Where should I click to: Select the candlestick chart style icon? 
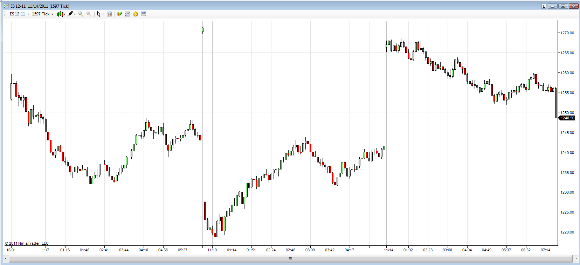(x=60, y=14)
